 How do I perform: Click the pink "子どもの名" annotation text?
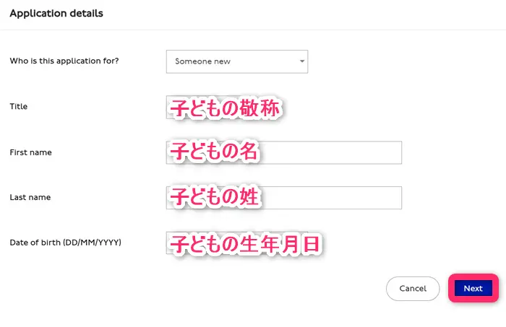point(213,152)
